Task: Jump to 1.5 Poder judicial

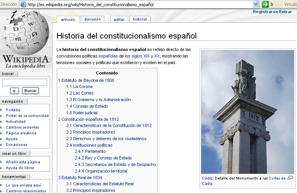Action: pyautogui.click(x=82, y=113)
